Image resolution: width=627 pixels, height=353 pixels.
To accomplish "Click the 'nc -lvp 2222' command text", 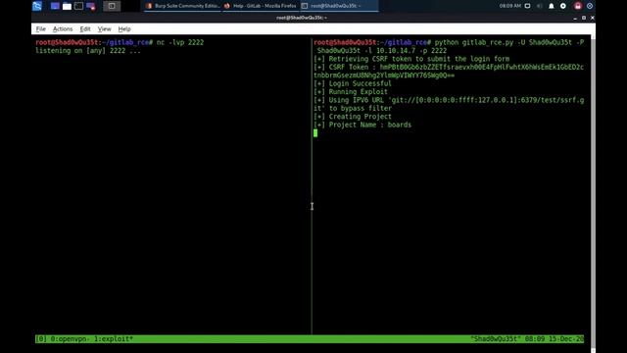I will coord(180,42).
